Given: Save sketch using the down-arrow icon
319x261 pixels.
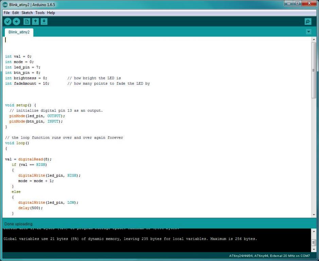Looking at the screenshot, I should point(44,21).
